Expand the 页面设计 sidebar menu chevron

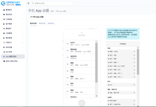(22, 42)
